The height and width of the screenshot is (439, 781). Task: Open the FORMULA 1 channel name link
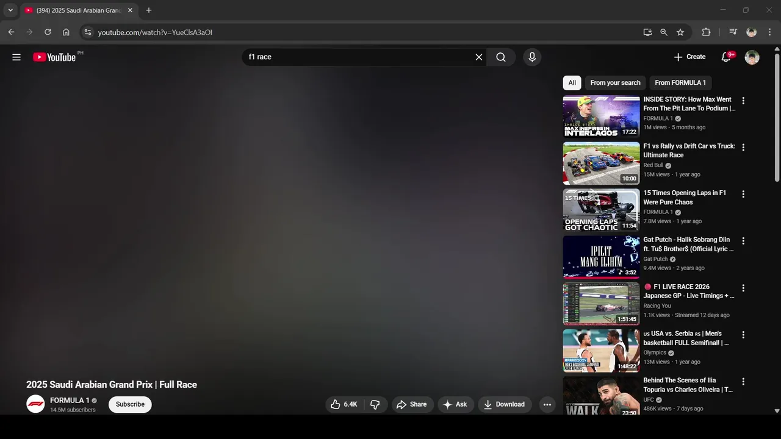click(70, 401)
